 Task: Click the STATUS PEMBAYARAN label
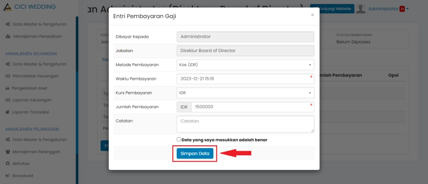(354, 35)
